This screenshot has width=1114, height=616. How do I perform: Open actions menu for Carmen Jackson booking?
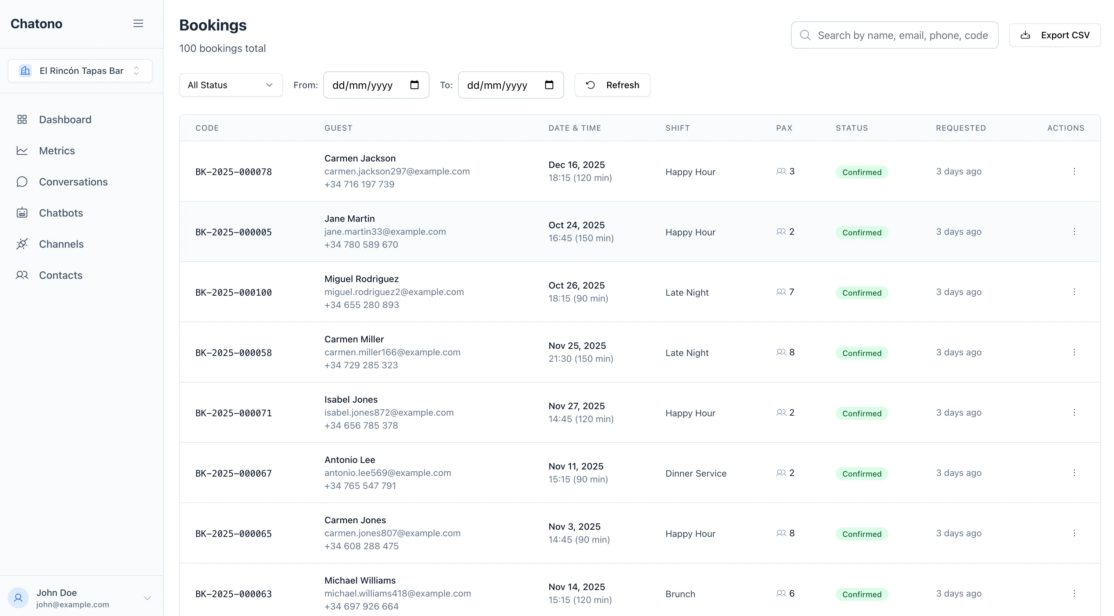tap(1074, 172)
